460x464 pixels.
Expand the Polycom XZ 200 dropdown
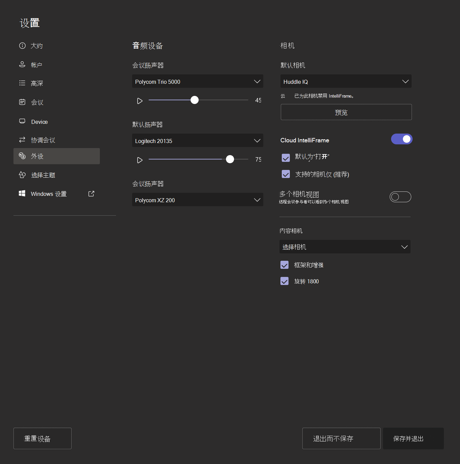pos(198,200)
